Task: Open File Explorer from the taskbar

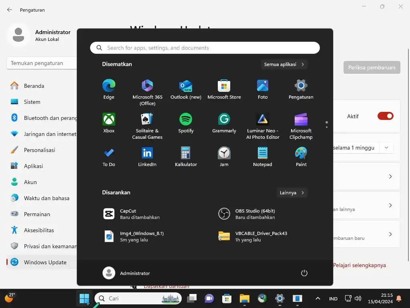Action: pyautogui.click(x=245, y=298)
